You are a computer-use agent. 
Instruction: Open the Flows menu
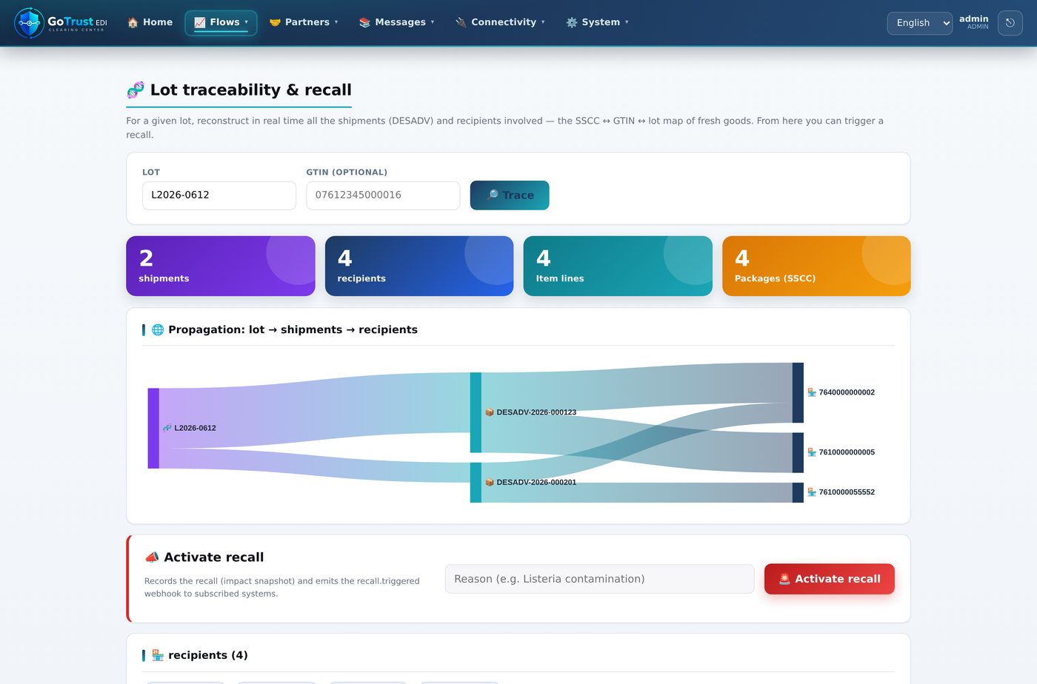click(221, 22)
